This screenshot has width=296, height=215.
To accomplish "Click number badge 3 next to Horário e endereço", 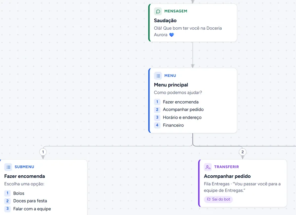I will pyautogui.click(x=157, y=118).
